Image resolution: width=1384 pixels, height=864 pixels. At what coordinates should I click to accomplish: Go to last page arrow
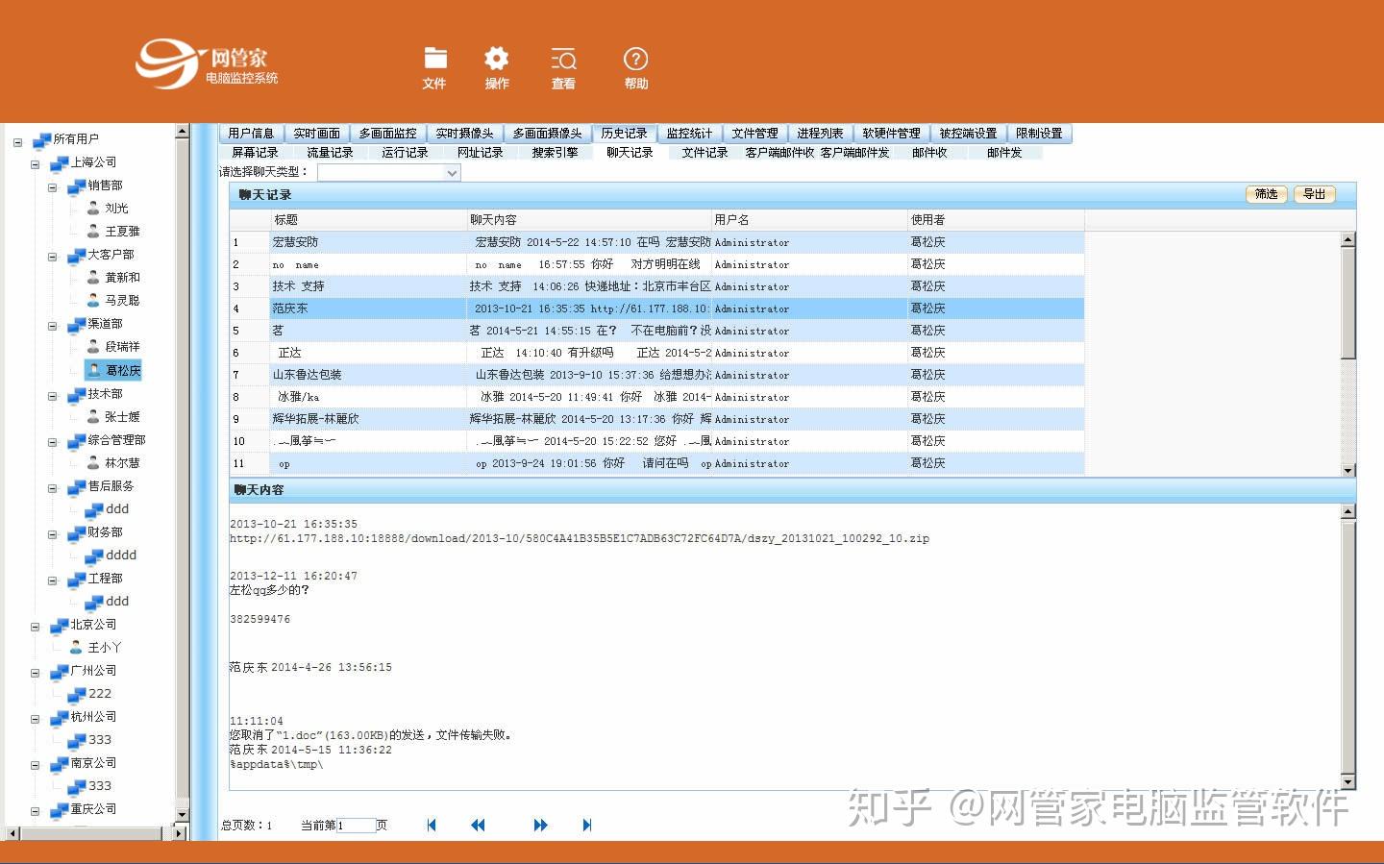(587, 825)
